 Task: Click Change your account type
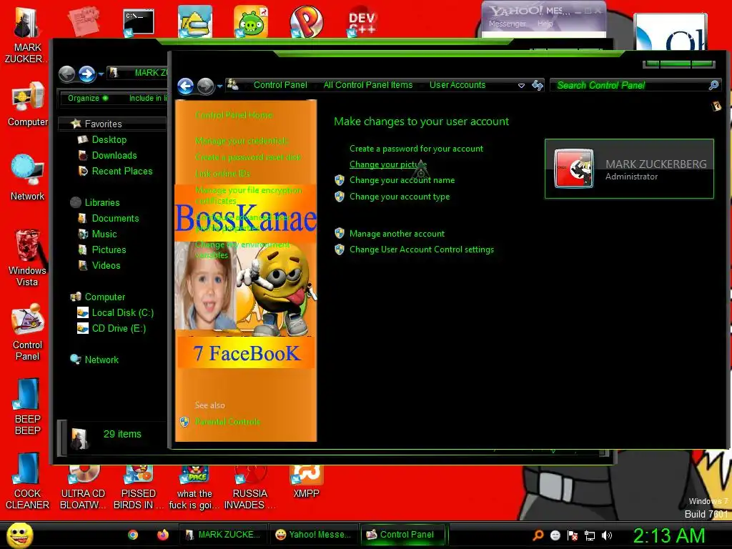(x=400, y=197)
